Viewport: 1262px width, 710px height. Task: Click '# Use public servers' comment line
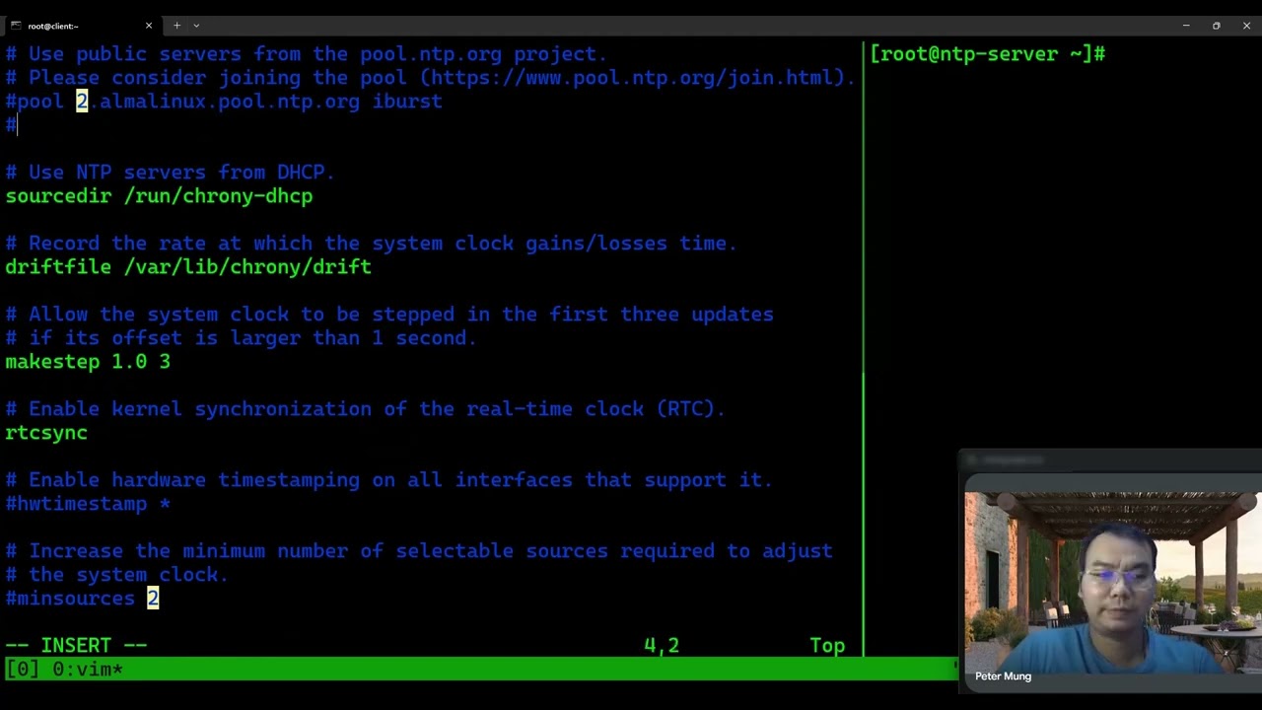(307, 54)
